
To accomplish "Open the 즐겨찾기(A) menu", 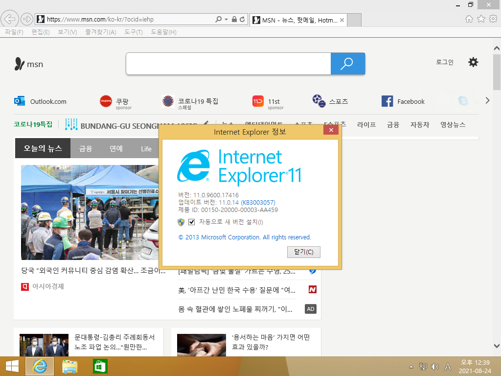I will tap(101, 32).
